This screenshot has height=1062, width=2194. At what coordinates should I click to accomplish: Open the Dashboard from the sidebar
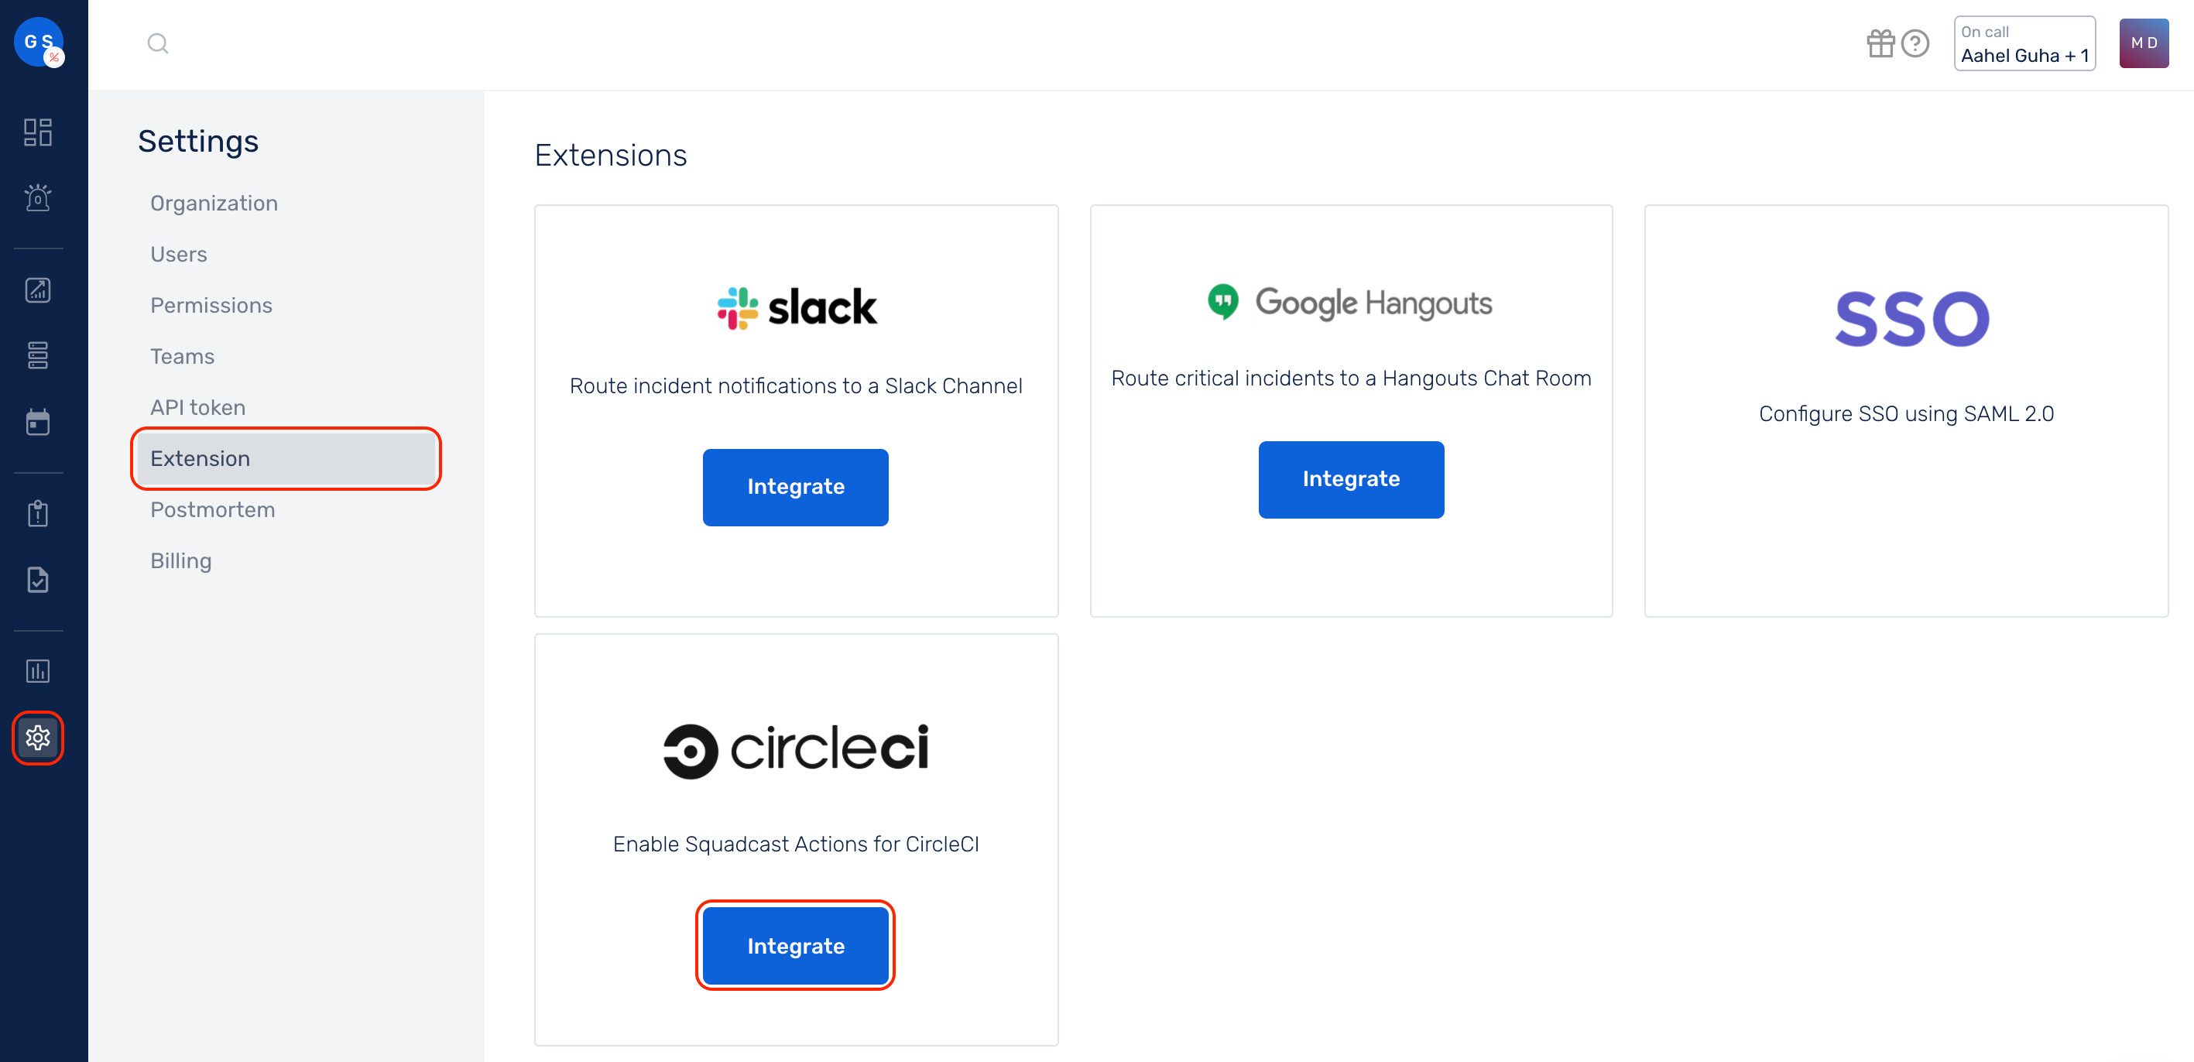[37, 132]
